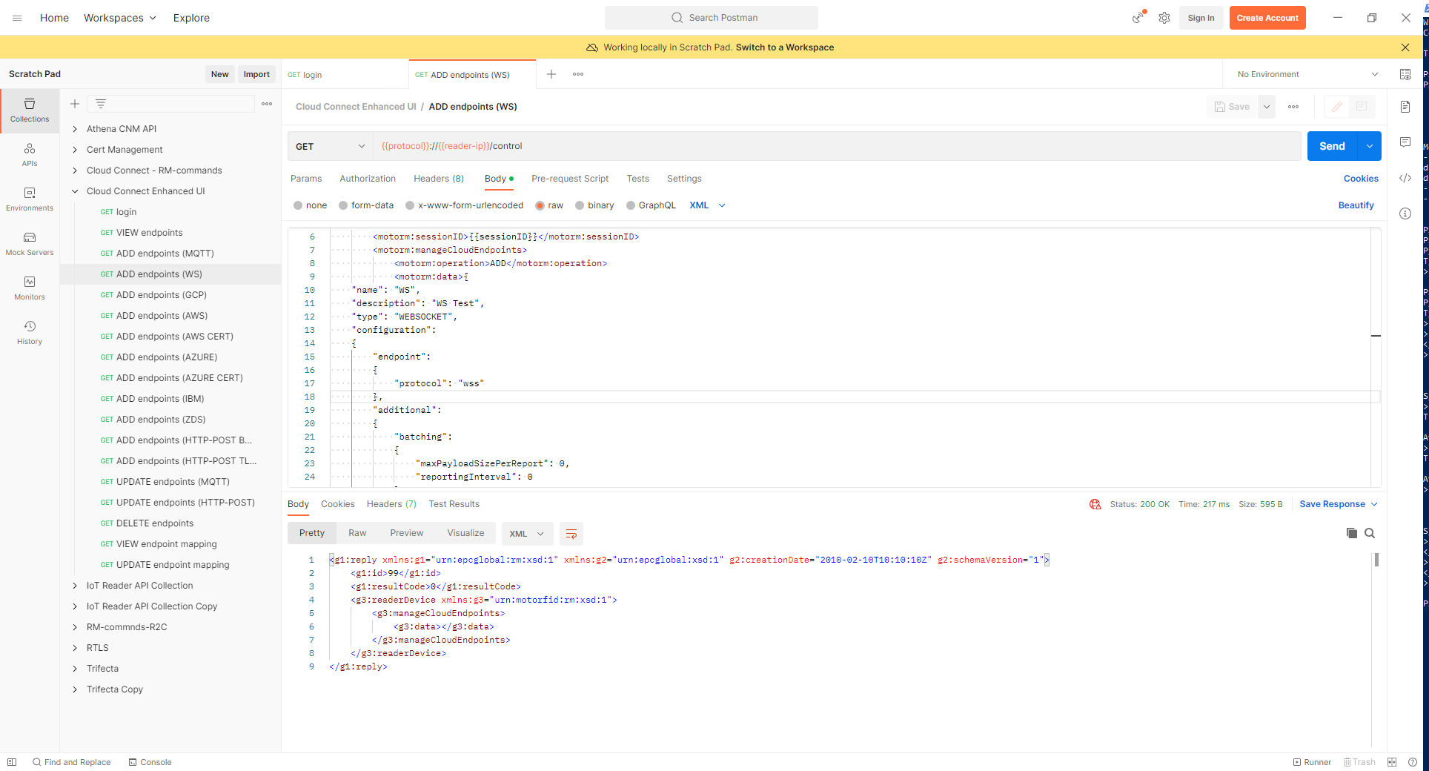
Task: Open the comments panel icon
Action: click(x=1405, y=142)
